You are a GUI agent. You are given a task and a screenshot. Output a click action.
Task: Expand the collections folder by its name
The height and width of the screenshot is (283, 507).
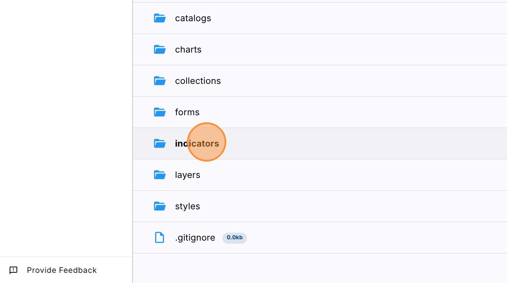coord(198,81)
